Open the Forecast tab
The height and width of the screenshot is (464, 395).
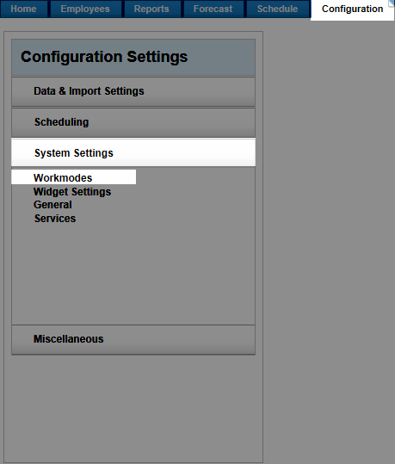pos(213,9)
